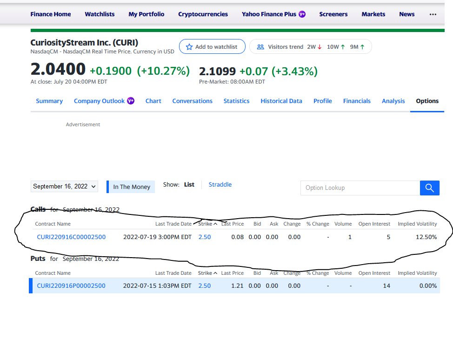The height and width of the screenshot is (337, 453).
Task: Open the Historical Data tab
Action: pyautogui.click(x=281, y=101)
